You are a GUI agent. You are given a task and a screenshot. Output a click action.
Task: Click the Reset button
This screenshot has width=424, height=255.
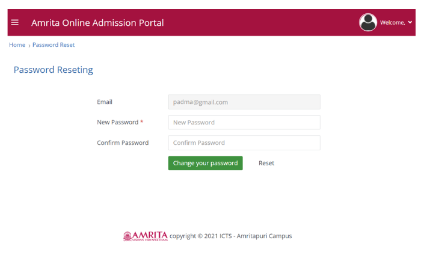(266, 163)
